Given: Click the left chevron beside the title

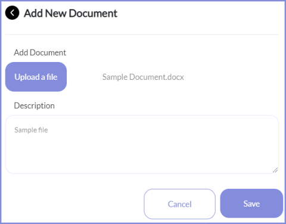Looking at the screenshot, I should 12,13.
